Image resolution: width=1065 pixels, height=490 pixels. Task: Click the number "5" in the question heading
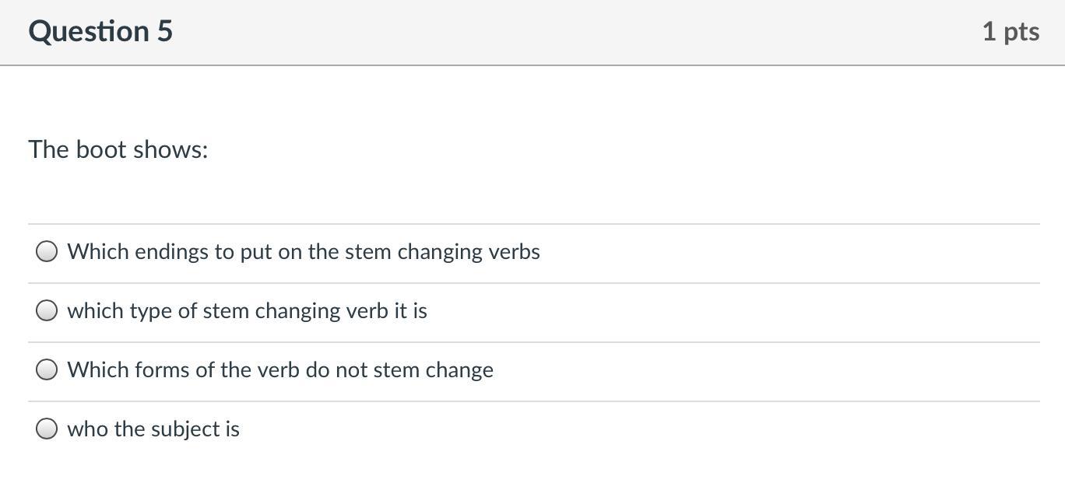tap(164, 31)
